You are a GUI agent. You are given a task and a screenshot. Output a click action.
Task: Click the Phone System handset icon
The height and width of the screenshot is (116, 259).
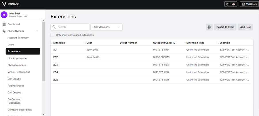click(x=4, y=31)
